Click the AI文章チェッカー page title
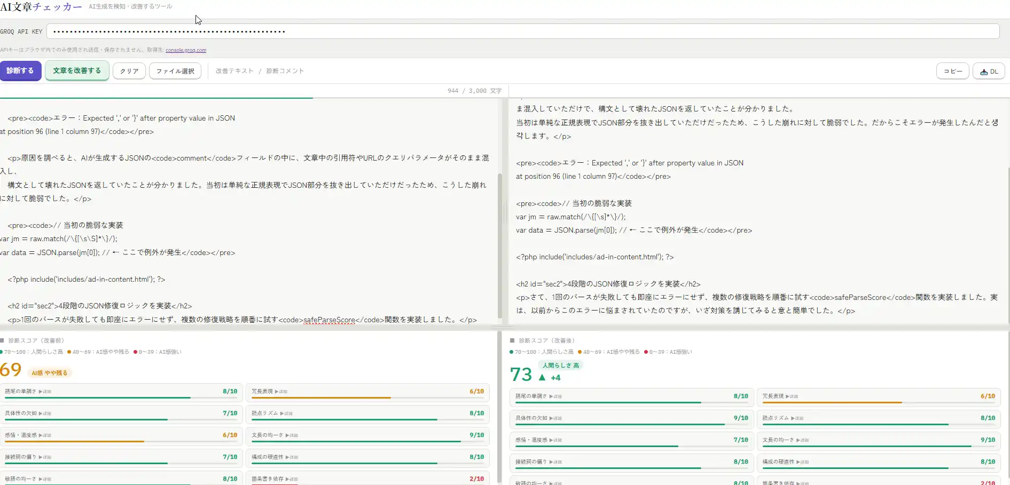This screenshot has width=1010, height=485. click(x=41, y=7)
